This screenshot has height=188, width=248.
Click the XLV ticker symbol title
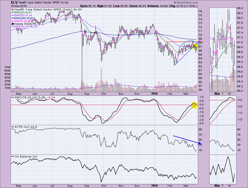tap(7, 2)
